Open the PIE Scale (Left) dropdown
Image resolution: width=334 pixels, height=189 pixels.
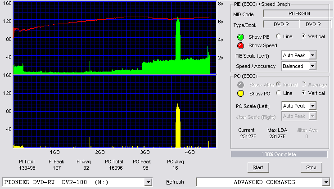click(312, 55)
